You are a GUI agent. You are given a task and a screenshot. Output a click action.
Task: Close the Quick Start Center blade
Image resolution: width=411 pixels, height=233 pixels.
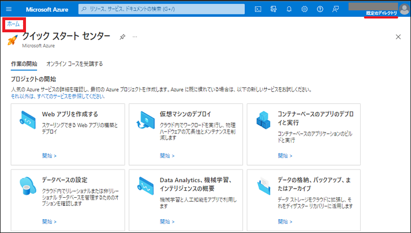(398, 37)
